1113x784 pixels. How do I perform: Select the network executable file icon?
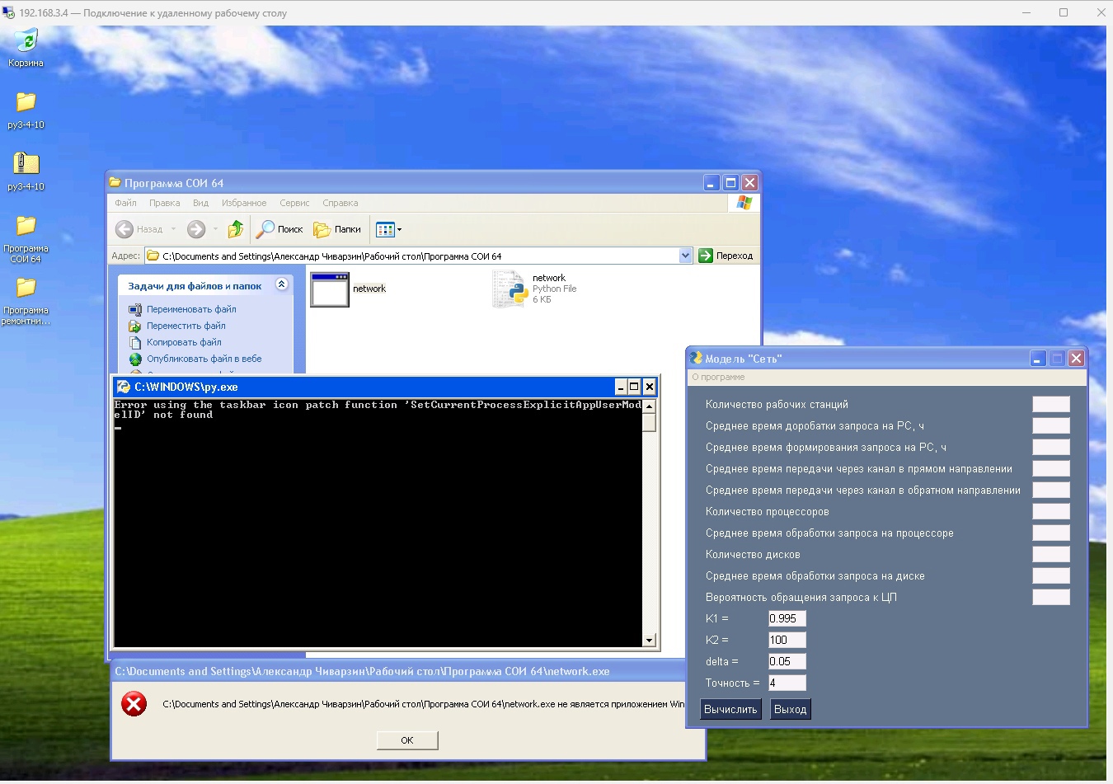(330, 289)
